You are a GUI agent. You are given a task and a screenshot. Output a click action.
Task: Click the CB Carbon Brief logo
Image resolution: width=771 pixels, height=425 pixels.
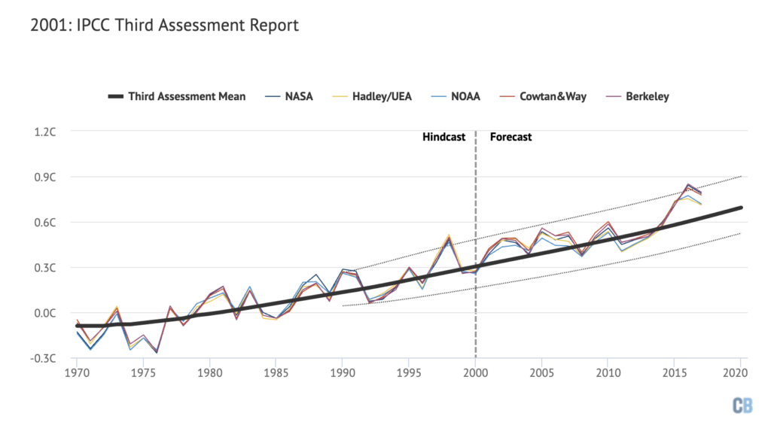click(742, 405)
